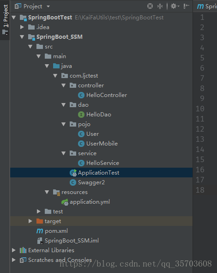Select the application.yml file name
Viewport: 217px width, 273px height.
tap(90, 202)
